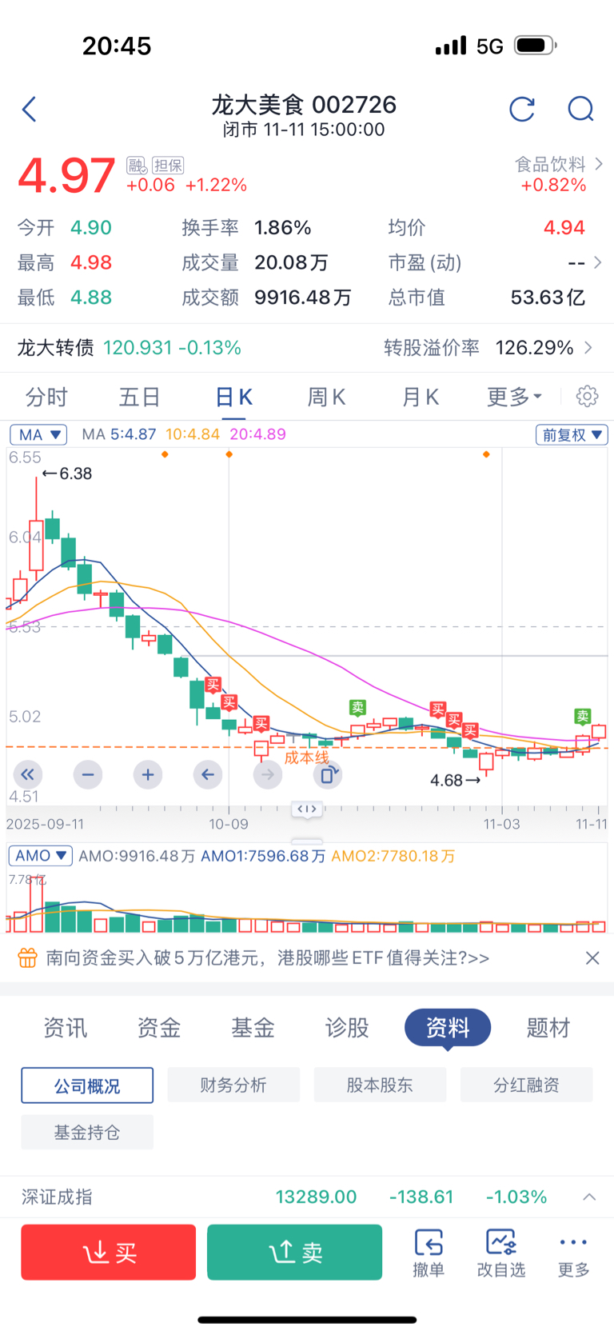The height and width of the screenshot is (1335, 614).
Task: Open chart settings gear icon
Action: tap(587, 397)
